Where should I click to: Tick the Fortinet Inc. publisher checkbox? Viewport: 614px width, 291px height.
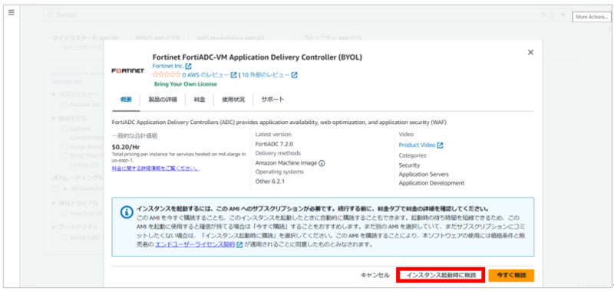64,104
